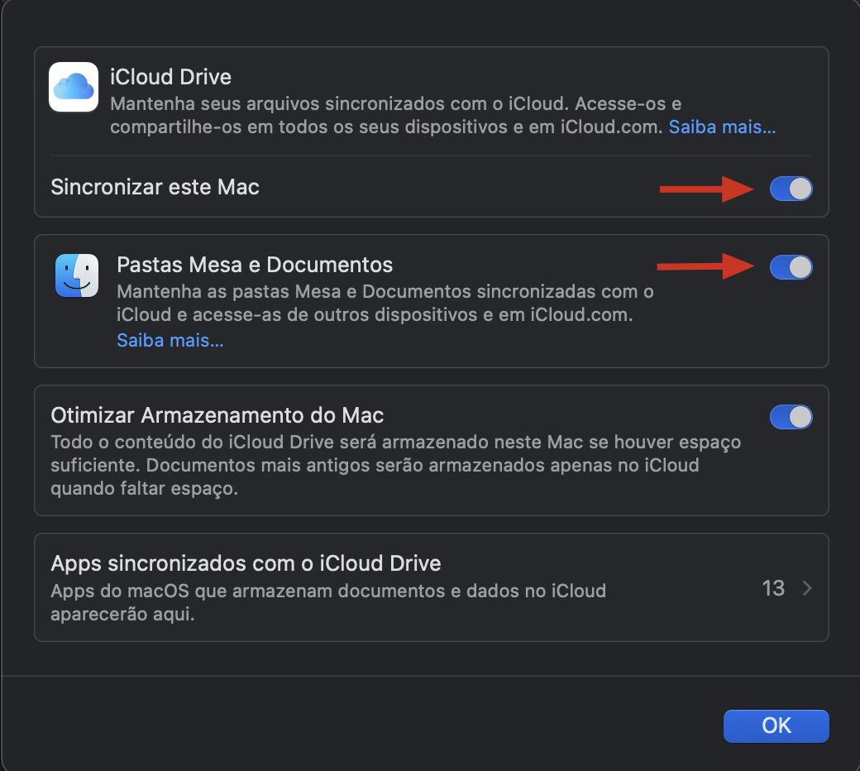The image size is (860, 771).
Task: Disable Otimizar Armazenamento do Mac
Action: tap(791, 416)
